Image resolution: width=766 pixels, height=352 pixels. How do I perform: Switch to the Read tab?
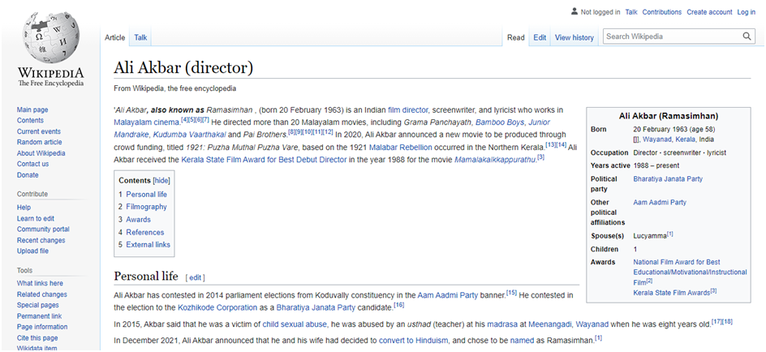coord(516,37)
